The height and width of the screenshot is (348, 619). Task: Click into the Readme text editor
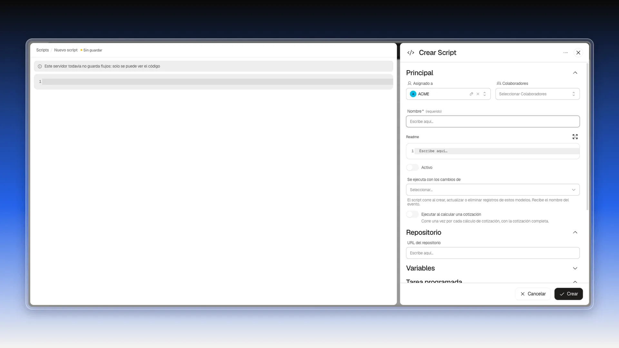pos(493,151)
